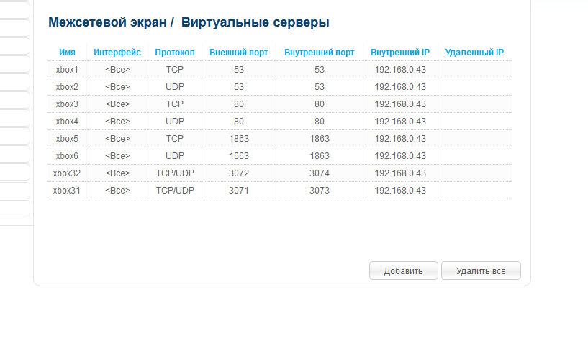This screenshot has height=346, width=588.
Task: Open the xbox6 virtual server row
Action: click(x=280, y=156)
